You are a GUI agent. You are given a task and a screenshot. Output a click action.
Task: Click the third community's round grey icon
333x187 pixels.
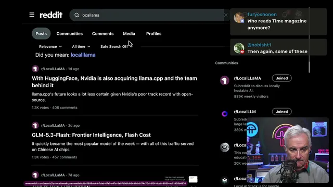(224, 148)
